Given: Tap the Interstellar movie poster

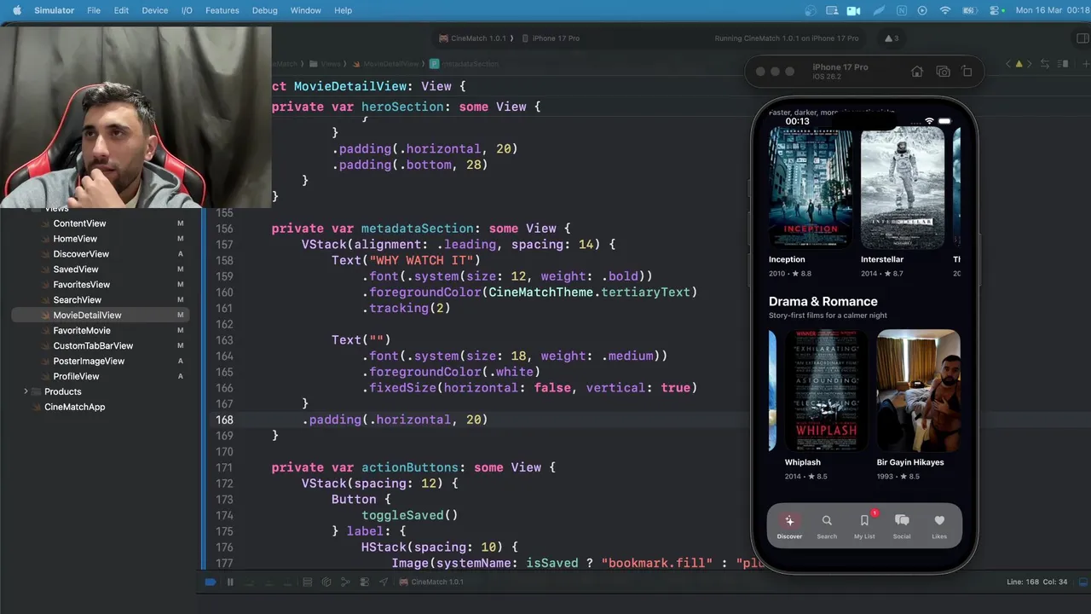Looking at the screenshot, I should (903, 188).
